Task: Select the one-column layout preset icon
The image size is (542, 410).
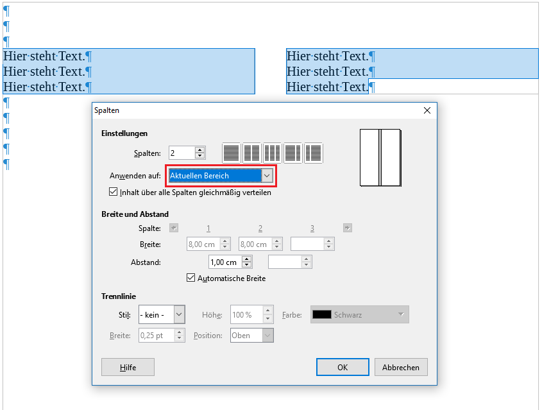Action: coord(232,153)
